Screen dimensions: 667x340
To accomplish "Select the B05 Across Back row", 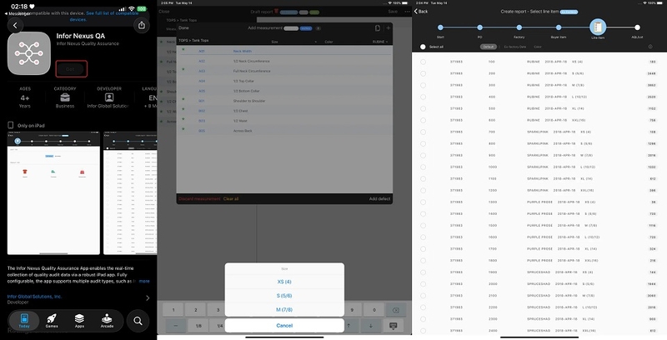I will (x=284, y=131).
